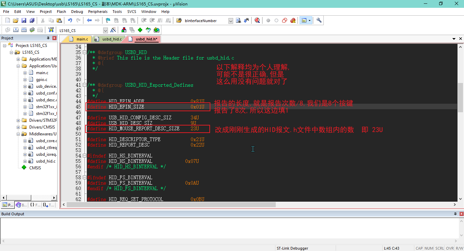This screenshot has width=464, height=251.
Task: Indent selected lines icon
Action: (x=144, y=20)
